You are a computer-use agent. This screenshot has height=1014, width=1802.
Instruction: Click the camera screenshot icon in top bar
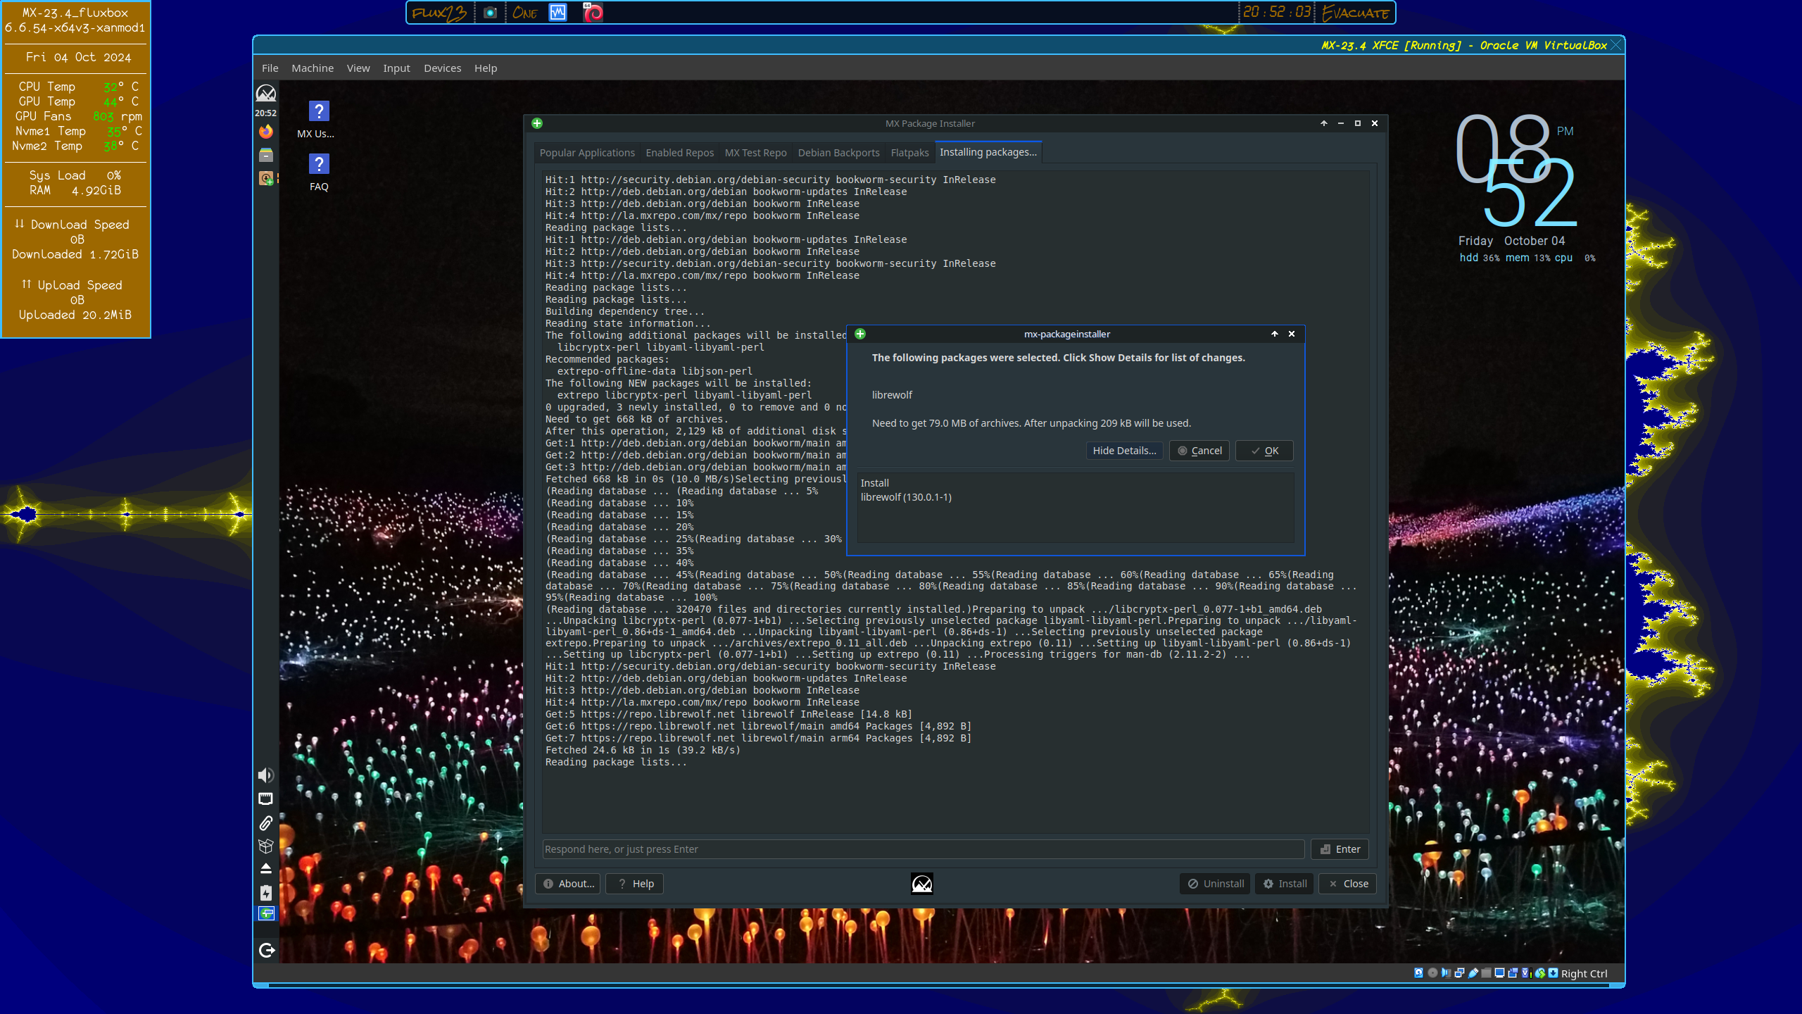(x=491, y=13)
